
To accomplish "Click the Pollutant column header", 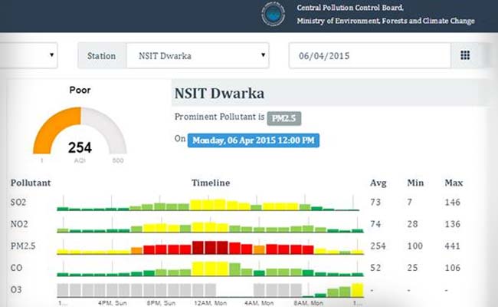I will (x=31, y=183).
